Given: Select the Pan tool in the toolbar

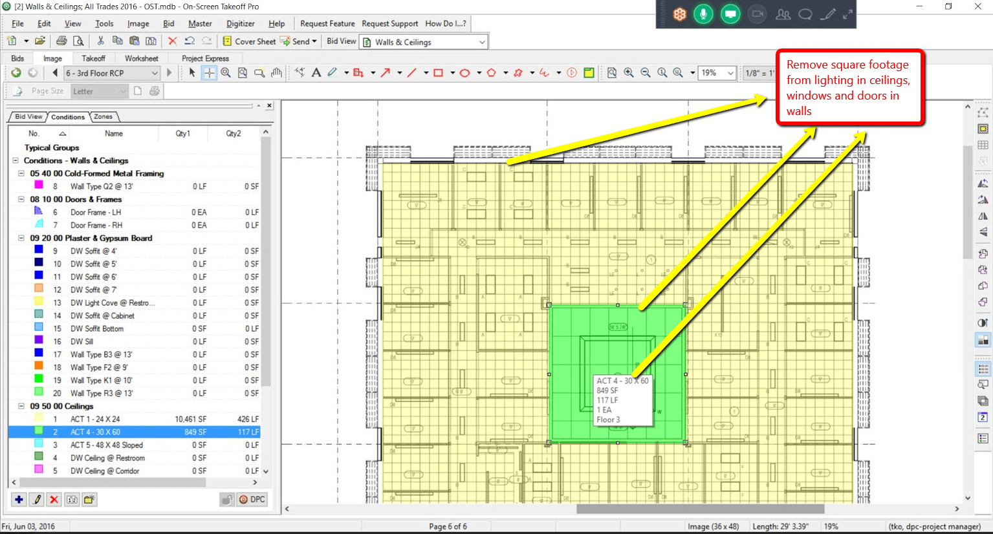Looking at the screenshot, I should click(276, 73).
